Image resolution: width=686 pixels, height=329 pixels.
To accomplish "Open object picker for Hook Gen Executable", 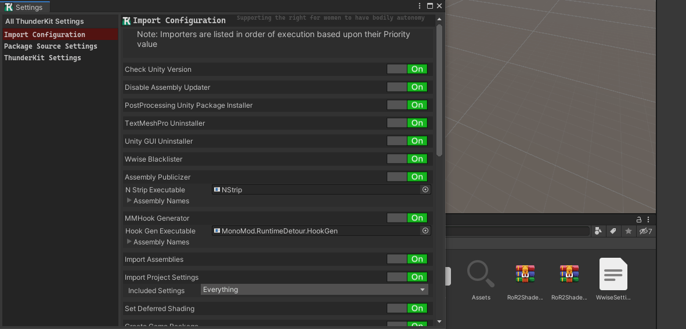I will (425, 231).
